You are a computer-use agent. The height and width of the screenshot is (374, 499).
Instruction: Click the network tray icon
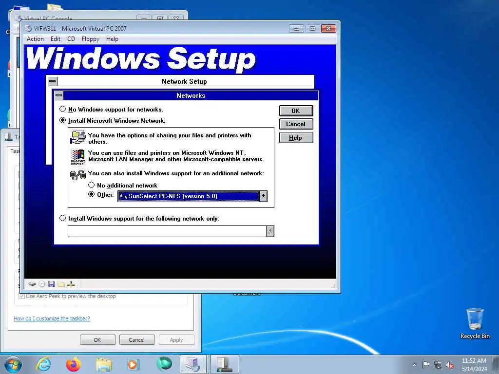438,365
